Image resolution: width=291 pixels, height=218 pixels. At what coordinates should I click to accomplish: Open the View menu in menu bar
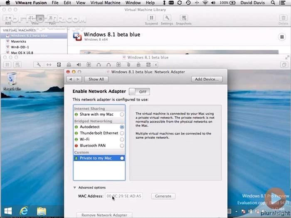click(81, 3)
